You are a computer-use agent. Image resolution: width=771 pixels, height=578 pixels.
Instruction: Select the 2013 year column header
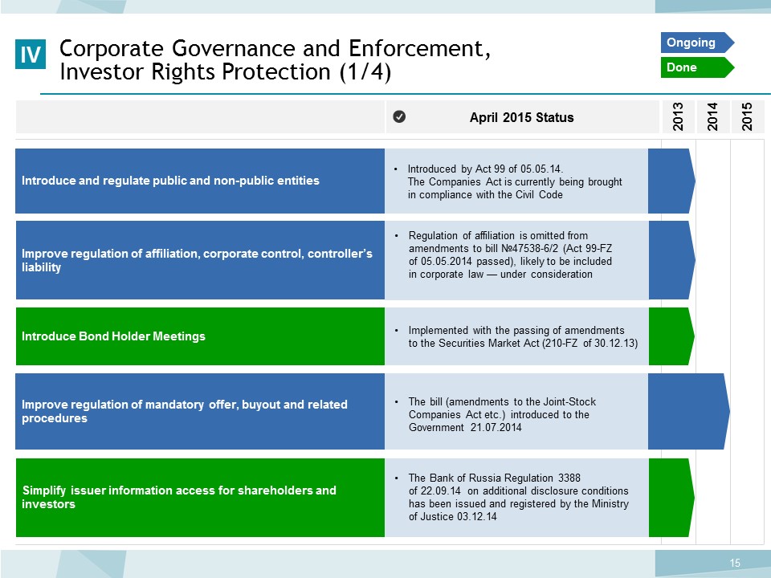click(678, 116)
